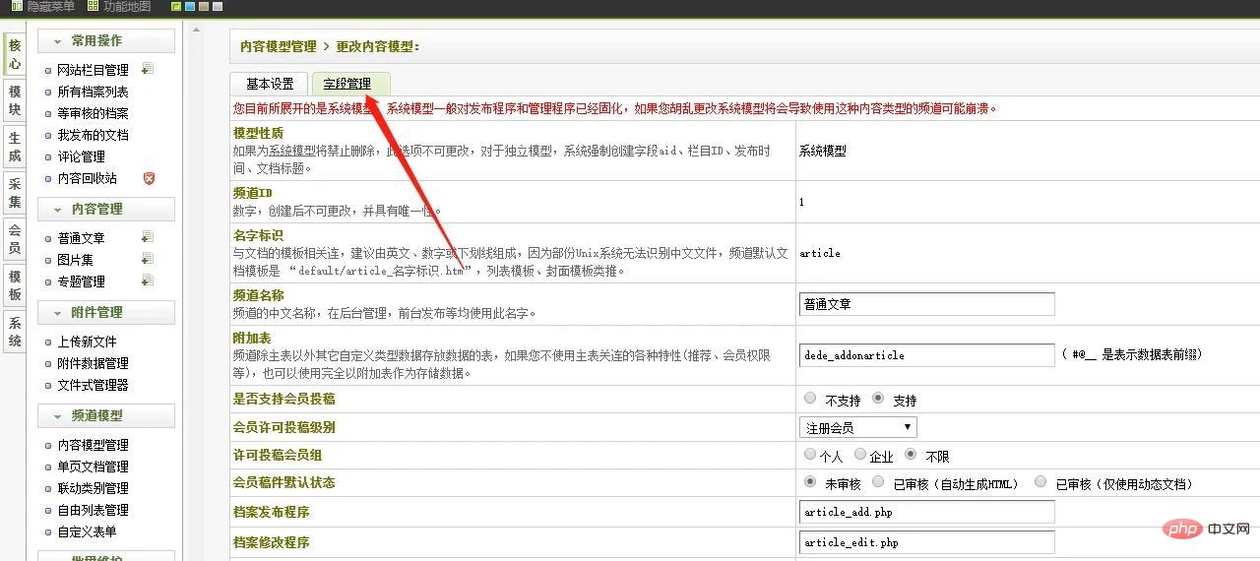Viewport: 1260px width, 561px height.
Task: Open 单页文档管理 link
Action: (93, 467)
